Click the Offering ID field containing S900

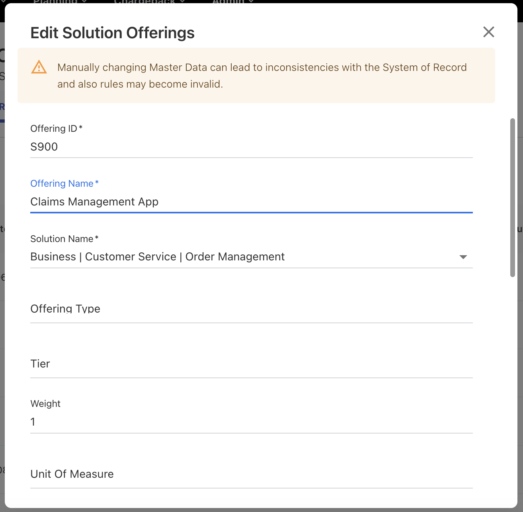251,147
